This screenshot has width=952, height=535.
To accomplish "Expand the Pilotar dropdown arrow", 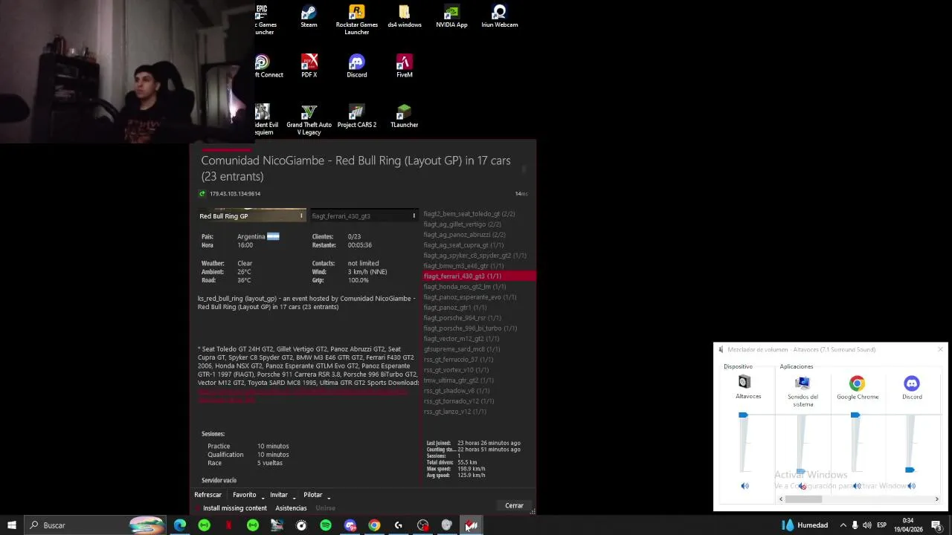I will coord(329,496).
